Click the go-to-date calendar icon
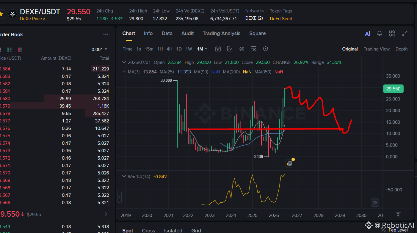 [x=218, y=49]
